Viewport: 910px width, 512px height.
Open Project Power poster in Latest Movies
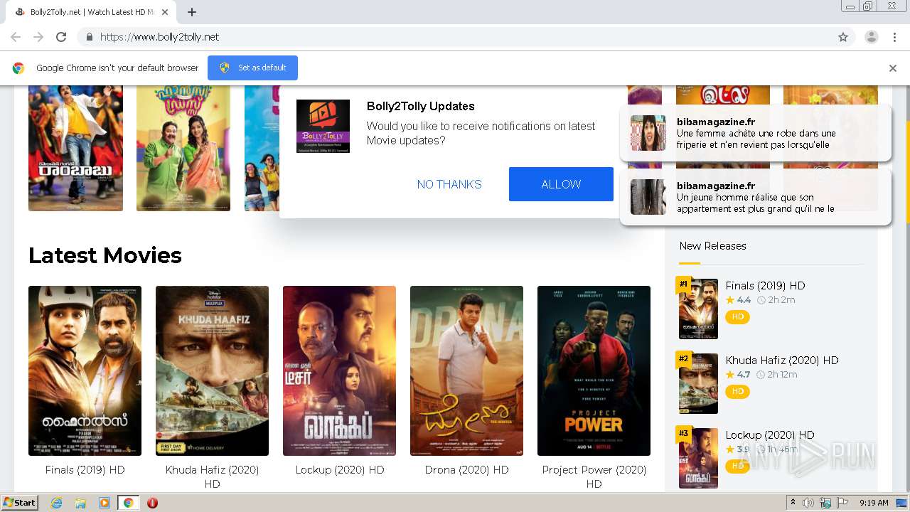click(x=594, y=370)
